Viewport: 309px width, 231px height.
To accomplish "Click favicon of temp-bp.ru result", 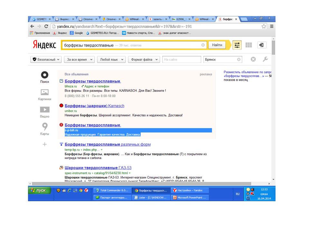I will pyautogui.click(x=61, y=144).
